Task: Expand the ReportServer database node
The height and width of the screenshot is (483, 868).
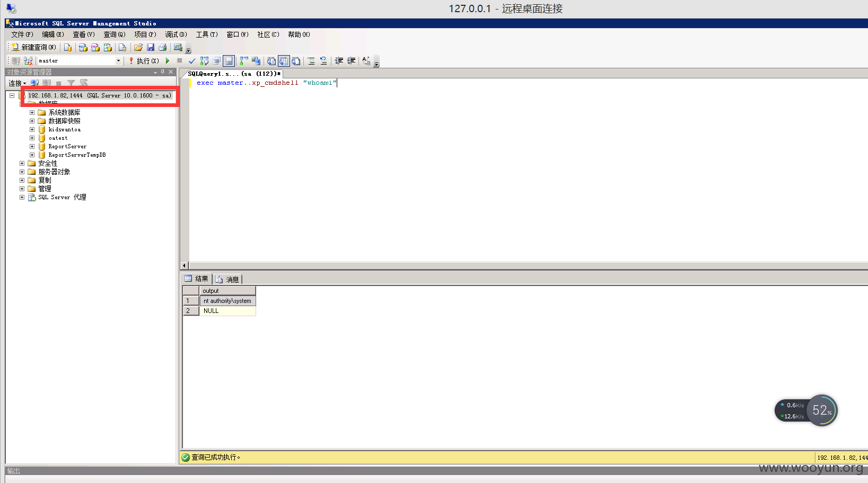Action: (x=32, y=147)
